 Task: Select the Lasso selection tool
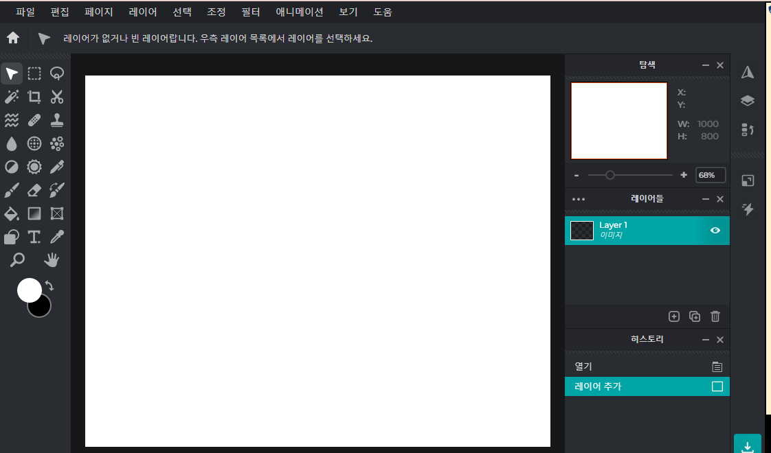pos(57,73)
